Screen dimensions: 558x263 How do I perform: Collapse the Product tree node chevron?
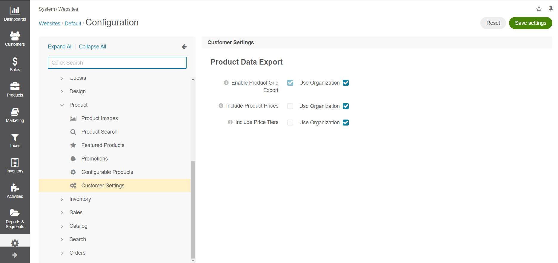[x=62, y=105]
